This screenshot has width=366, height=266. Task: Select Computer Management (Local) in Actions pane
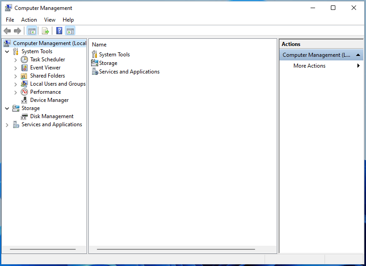pos(316,55)
